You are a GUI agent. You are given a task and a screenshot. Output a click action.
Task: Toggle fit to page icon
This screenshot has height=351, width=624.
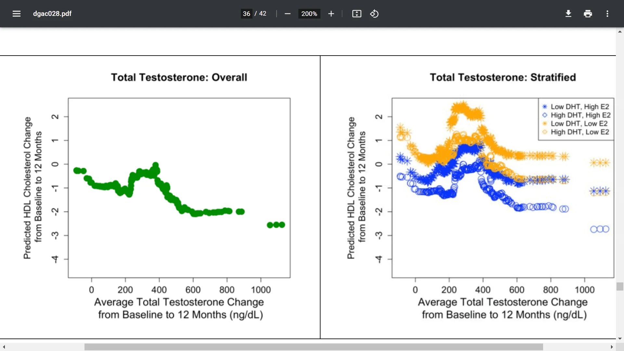(x=357, y=14)
